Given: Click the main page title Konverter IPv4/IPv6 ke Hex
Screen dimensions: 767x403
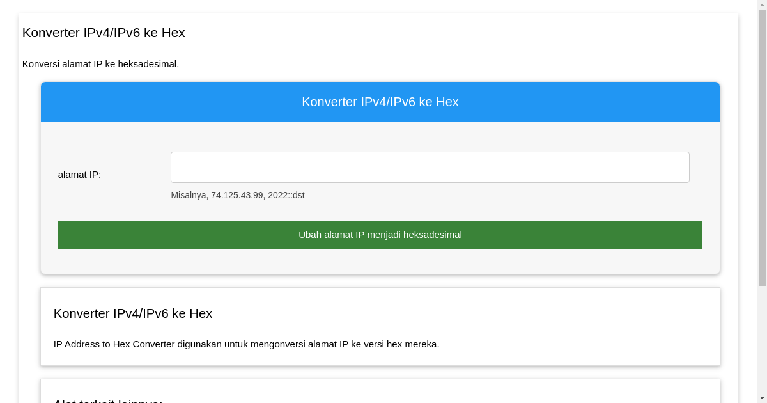Looking at the screenshot, I should click(104, 33).
